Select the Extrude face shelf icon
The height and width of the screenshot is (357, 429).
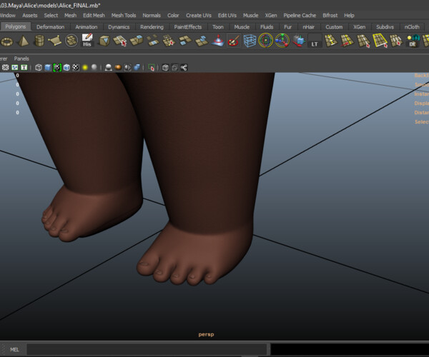point(137,41)
